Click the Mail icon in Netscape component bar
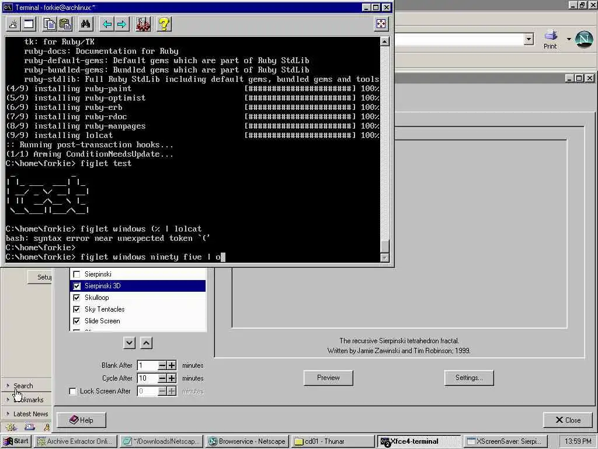 coord(30,427)
